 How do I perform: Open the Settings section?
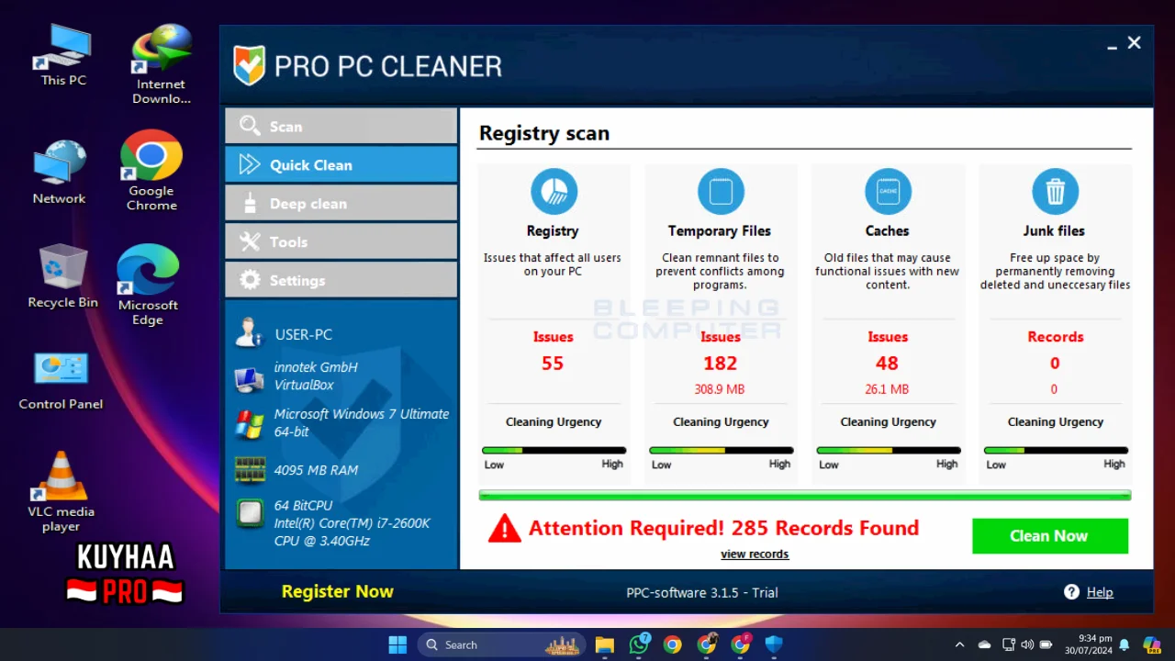[x=341, y=280]
